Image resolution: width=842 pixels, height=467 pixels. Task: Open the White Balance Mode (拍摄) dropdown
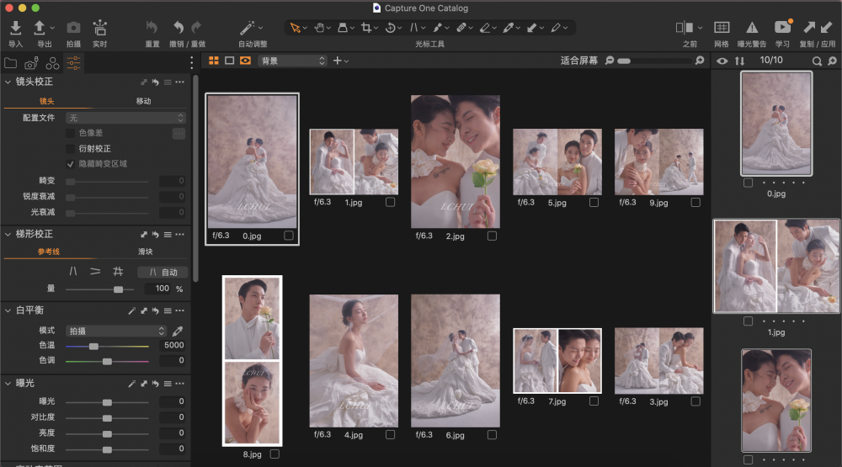coord(116,332)
